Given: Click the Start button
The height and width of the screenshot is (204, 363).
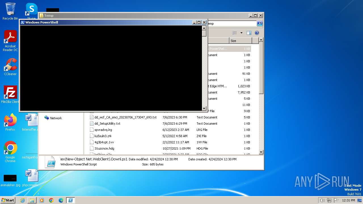Looking at the screenshot, I should pos(8,200).
